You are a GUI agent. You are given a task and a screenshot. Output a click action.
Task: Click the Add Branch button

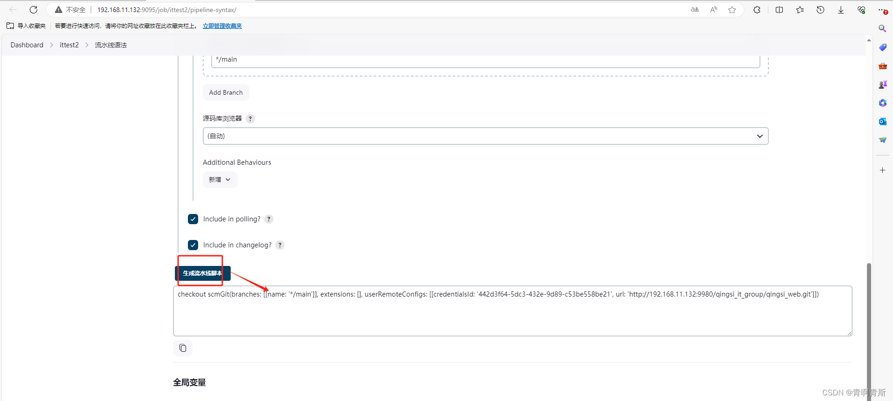226,92
